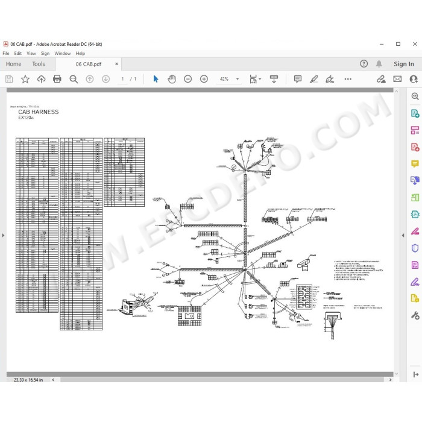This screenshot has width=422, height=422.
Task: Open Create PDF tool in sidebar
Action: [415, 147]
